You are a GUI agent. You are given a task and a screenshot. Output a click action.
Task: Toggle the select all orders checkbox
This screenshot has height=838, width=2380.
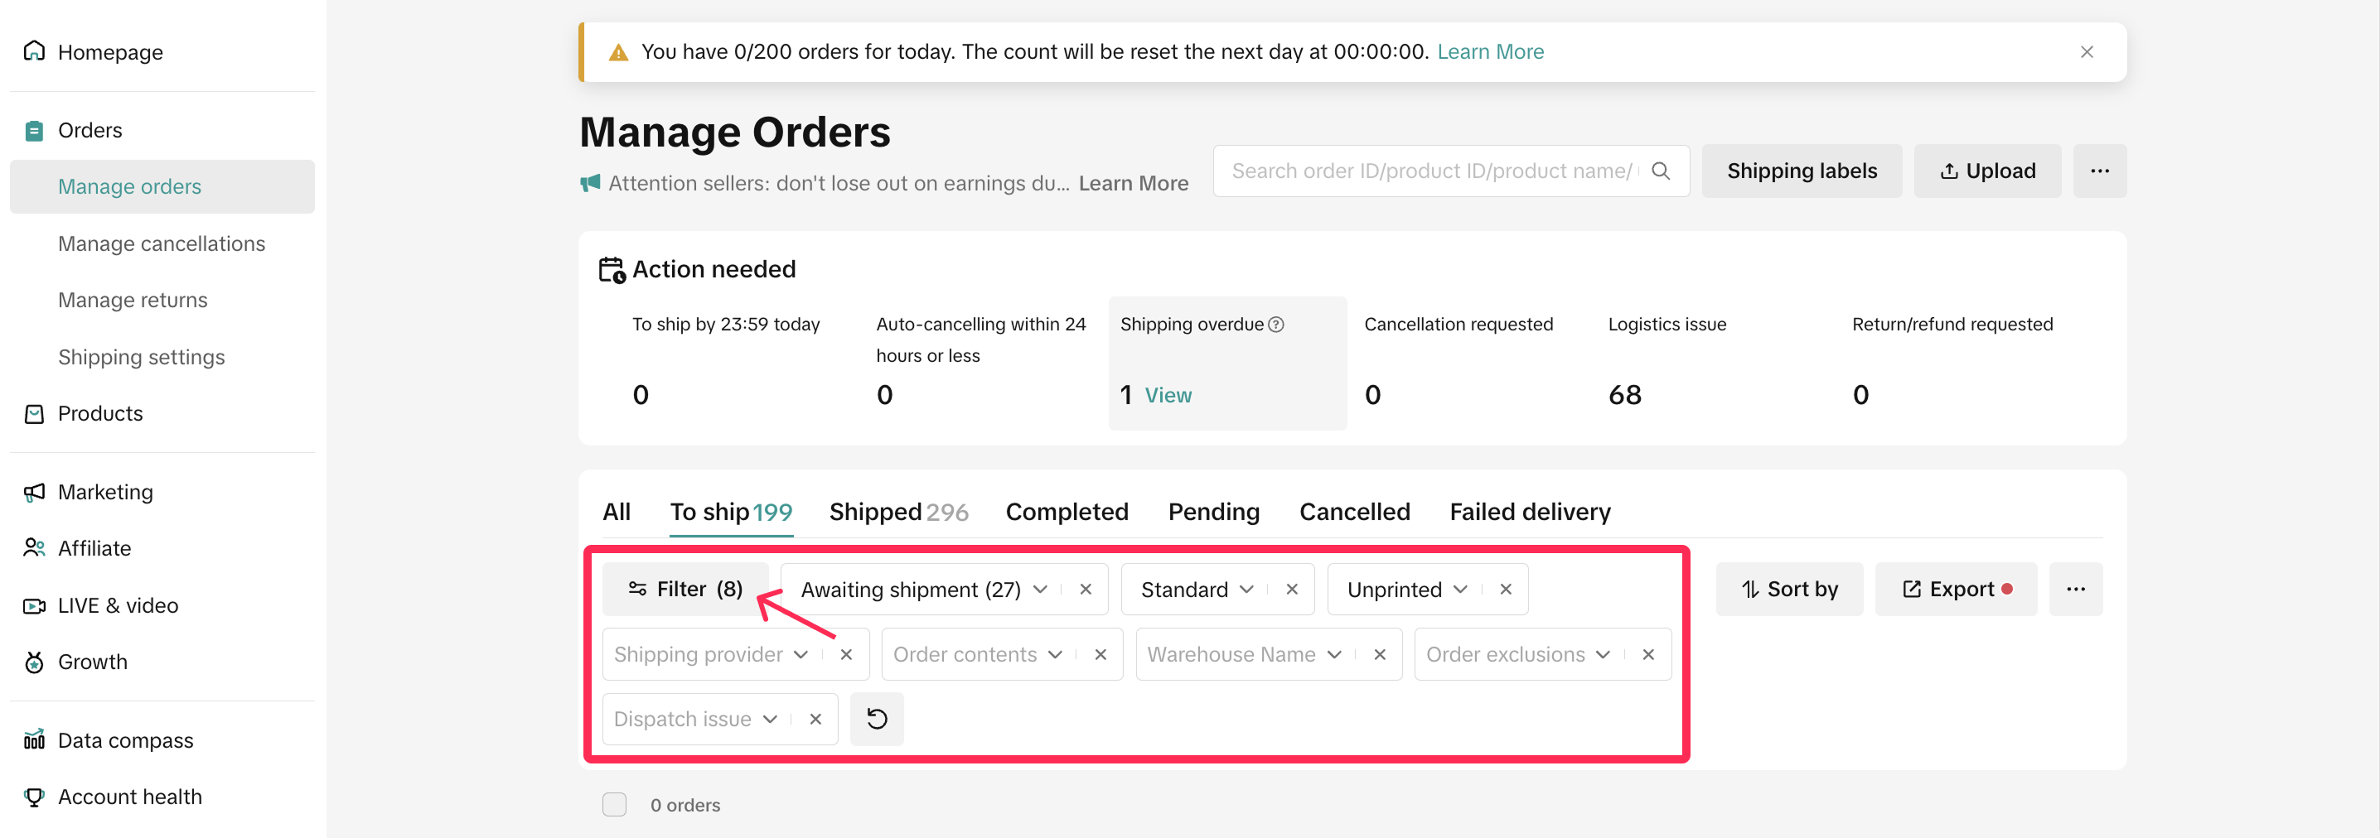[x=614, y=805]
